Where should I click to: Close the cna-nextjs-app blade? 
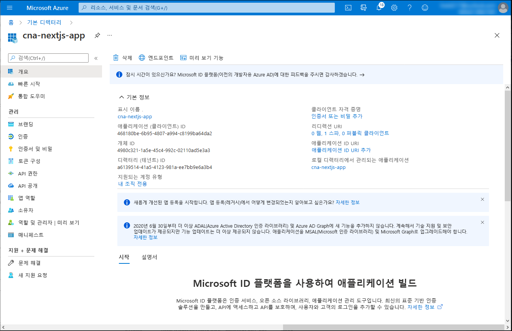[x=497, y=35]
